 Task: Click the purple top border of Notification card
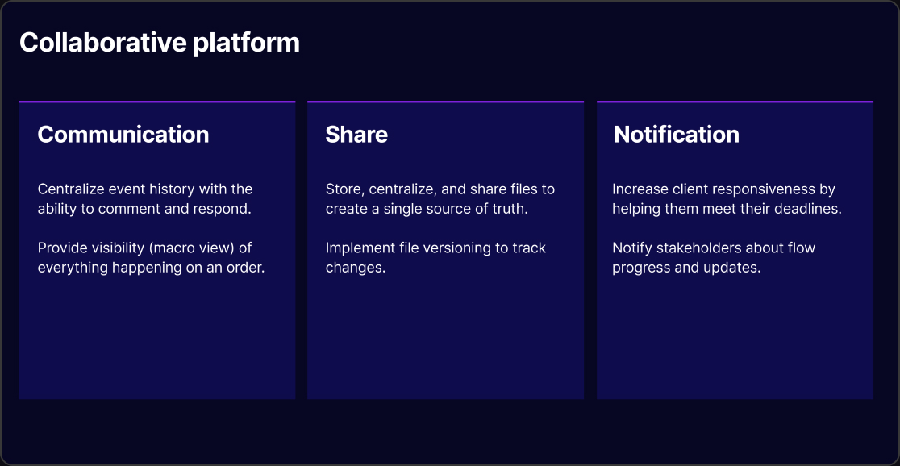coord(735,102)
